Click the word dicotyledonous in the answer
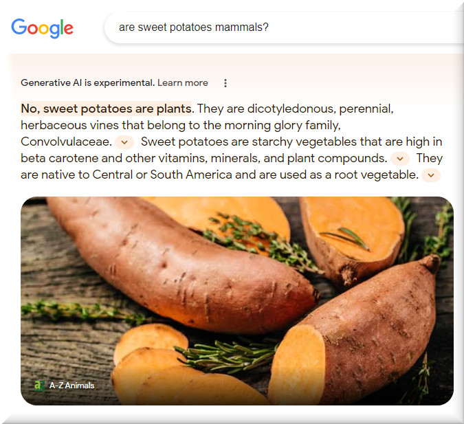The image size is (464, 424). click(291, 109)
